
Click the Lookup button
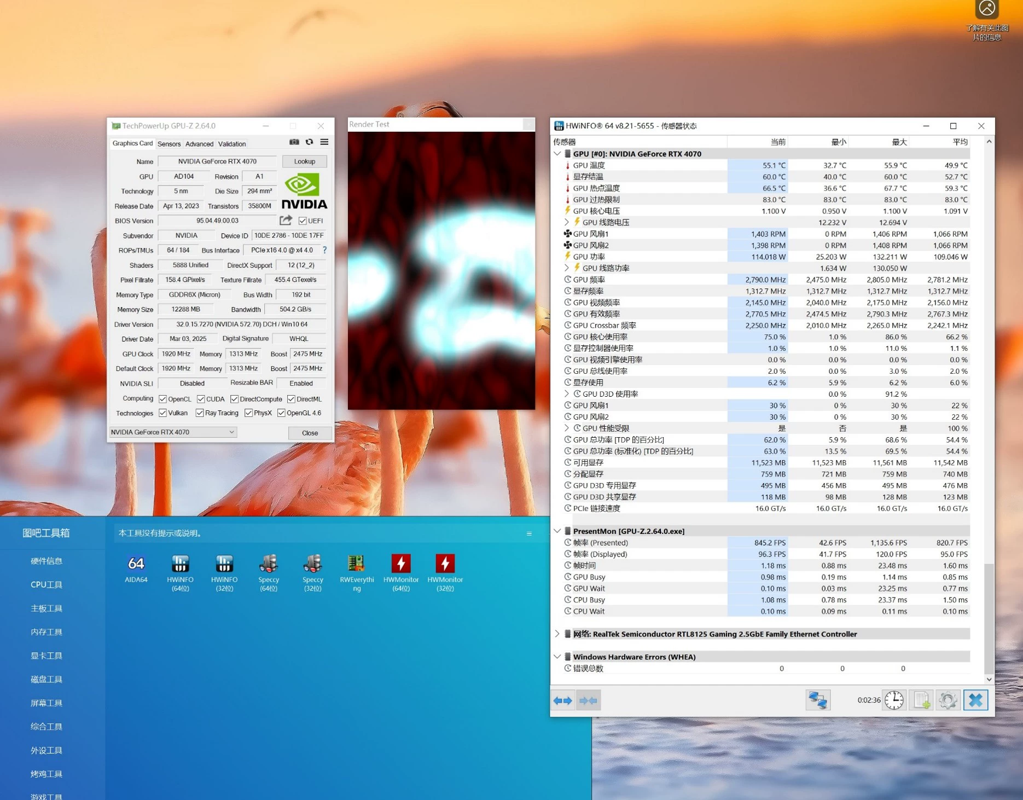[x=305, y=161]
